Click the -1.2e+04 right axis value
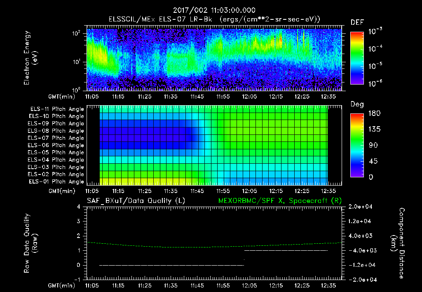Screen dimensions: 422x292 (x=362, y=265)
